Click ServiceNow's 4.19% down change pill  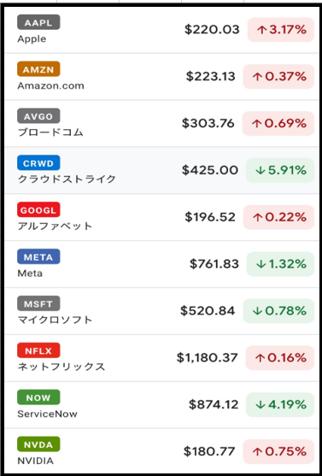click(x=280, y=405)
